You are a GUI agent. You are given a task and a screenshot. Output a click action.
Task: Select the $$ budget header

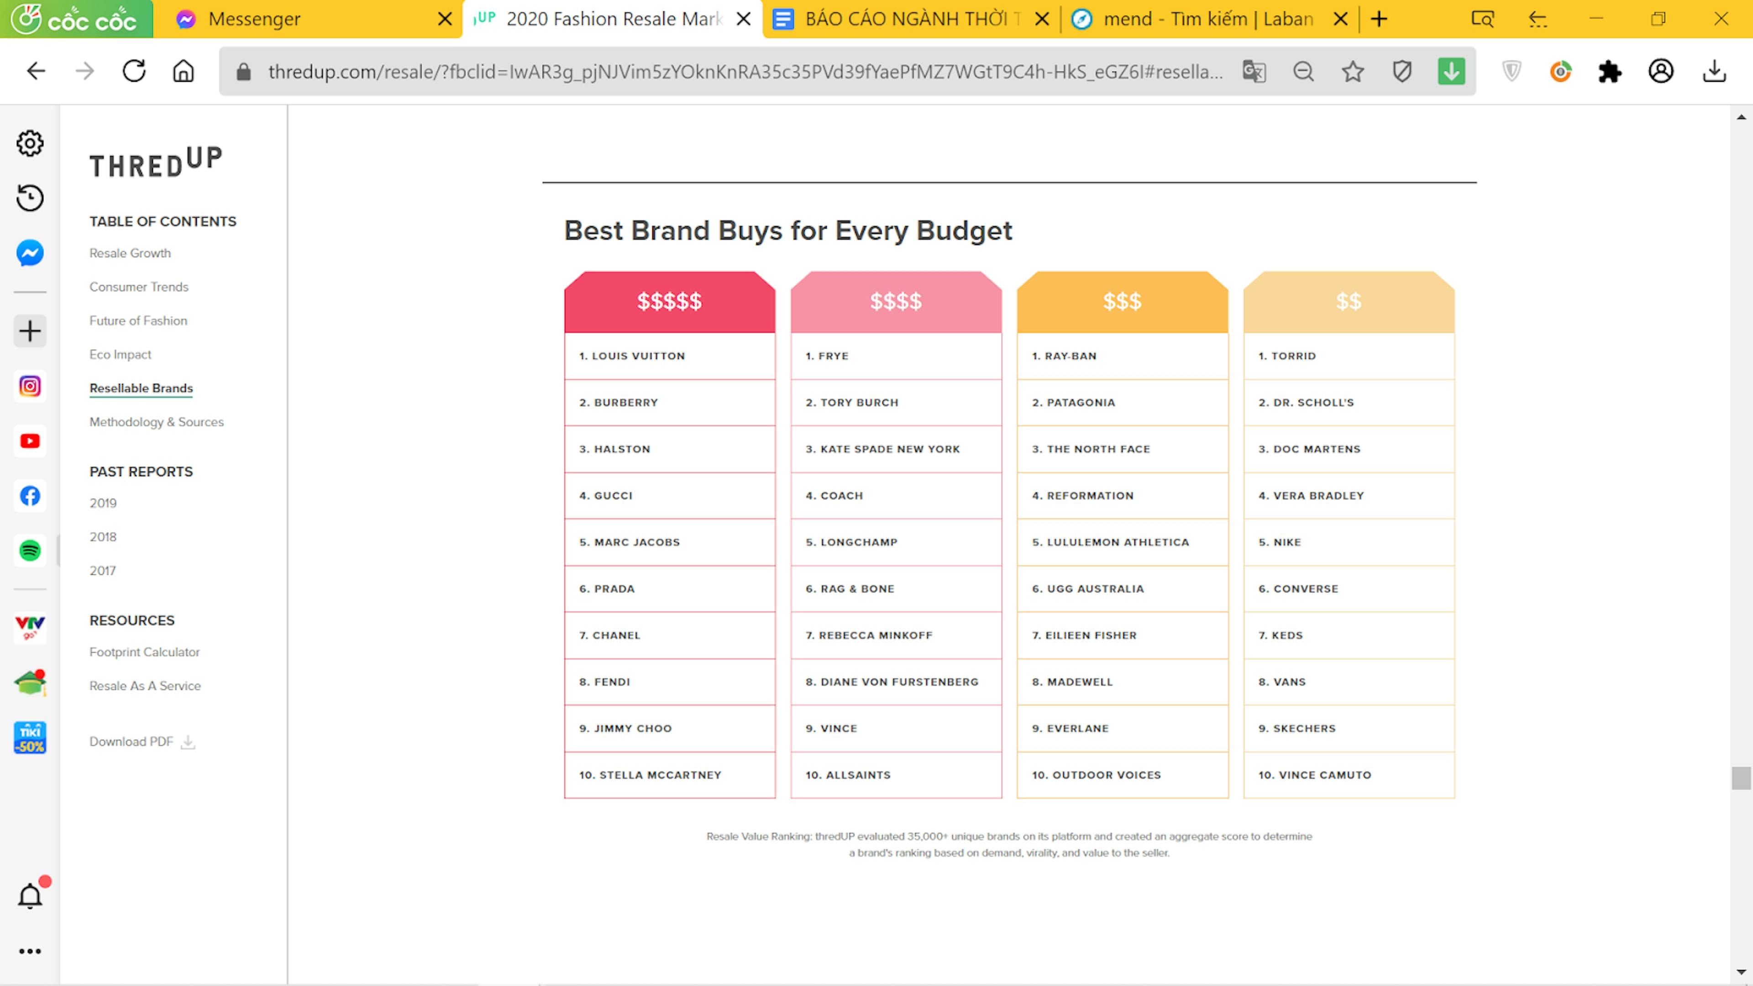pos(1349,301)
